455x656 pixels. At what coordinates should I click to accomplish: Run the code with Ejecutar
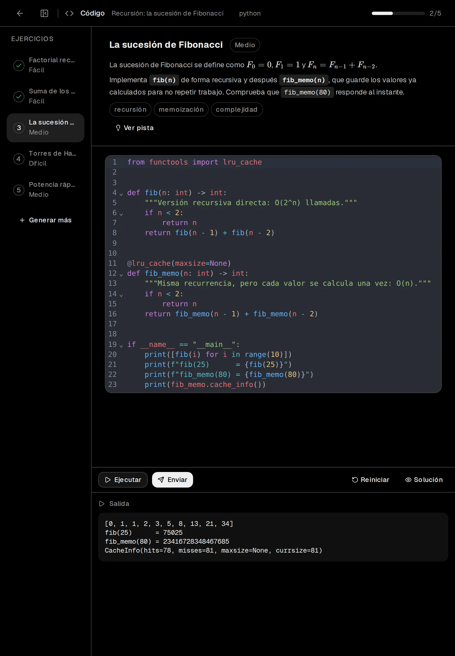click(123, 480)
